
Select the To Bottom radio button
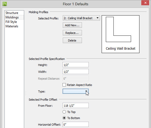pos(64,118)
